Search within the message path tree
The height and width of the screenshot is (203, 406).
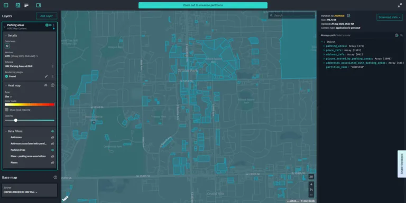pos(402,35)
